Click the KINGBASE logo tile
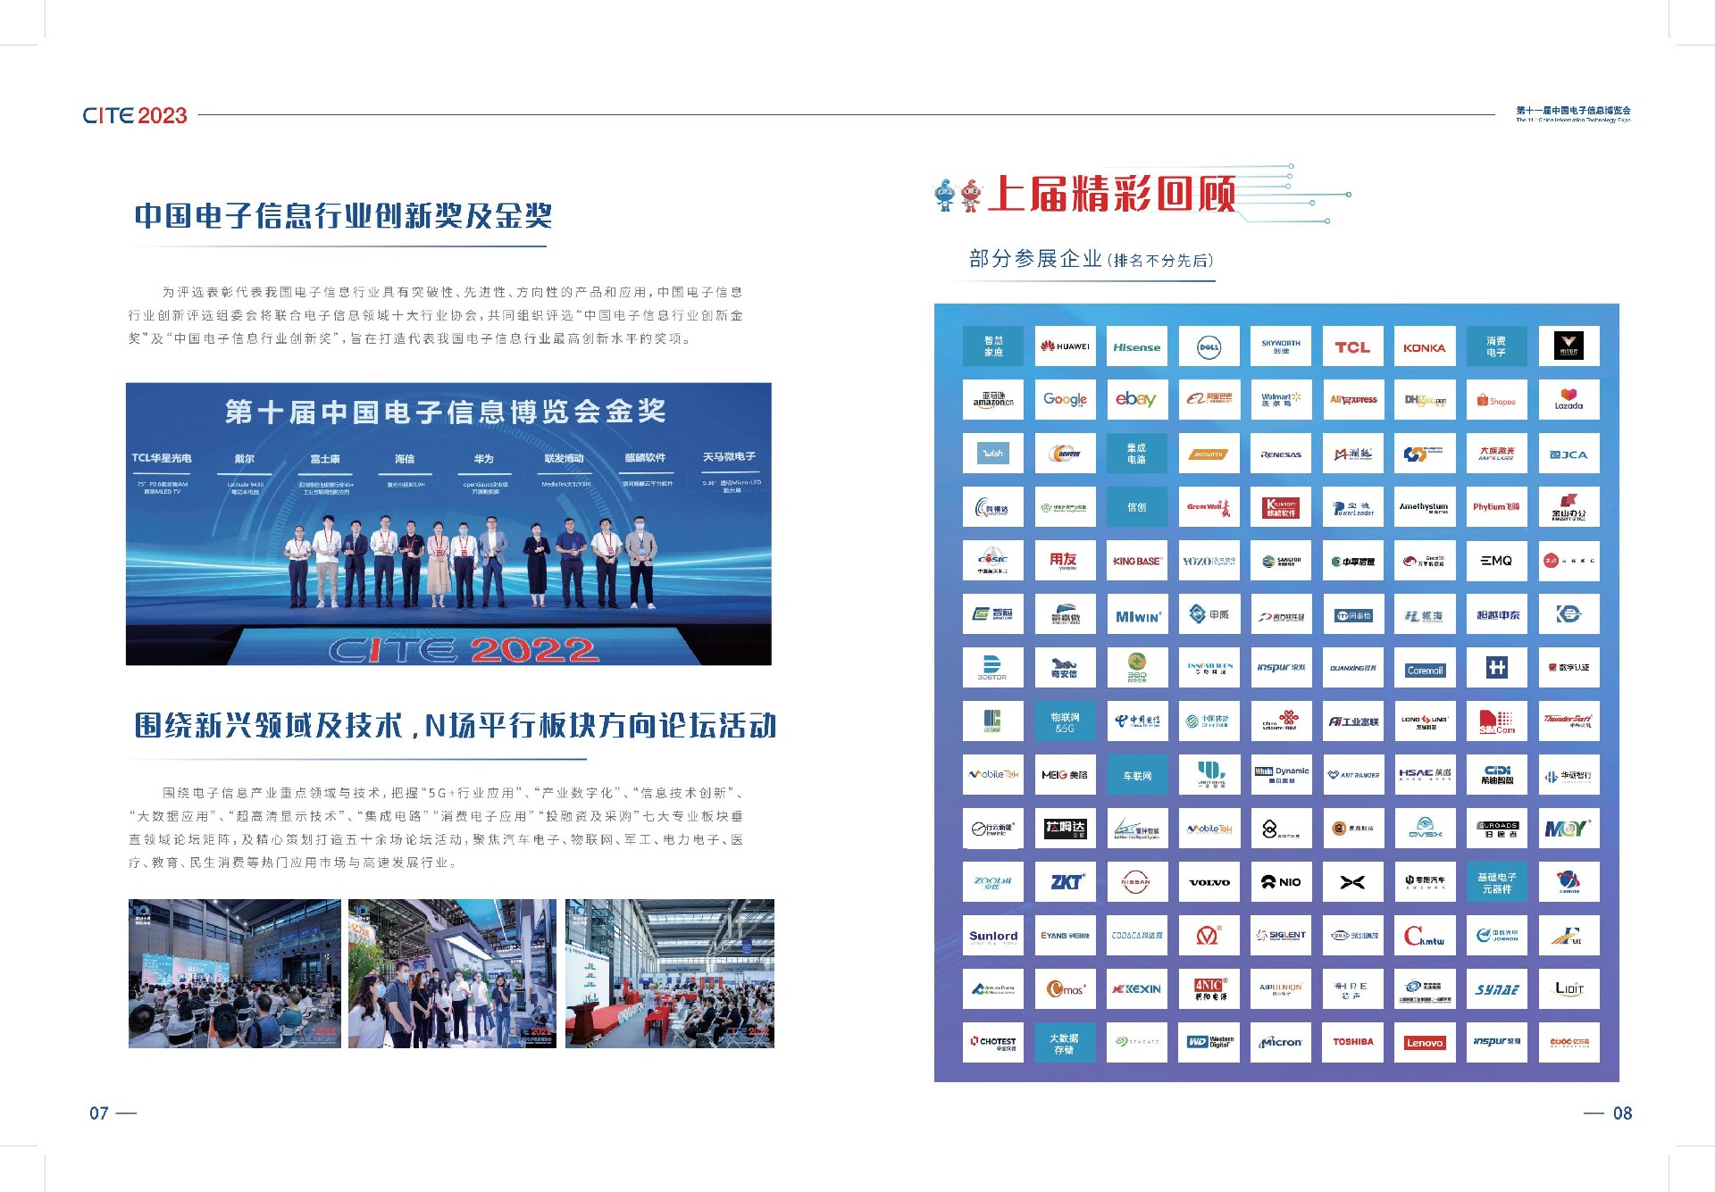 1137,561
